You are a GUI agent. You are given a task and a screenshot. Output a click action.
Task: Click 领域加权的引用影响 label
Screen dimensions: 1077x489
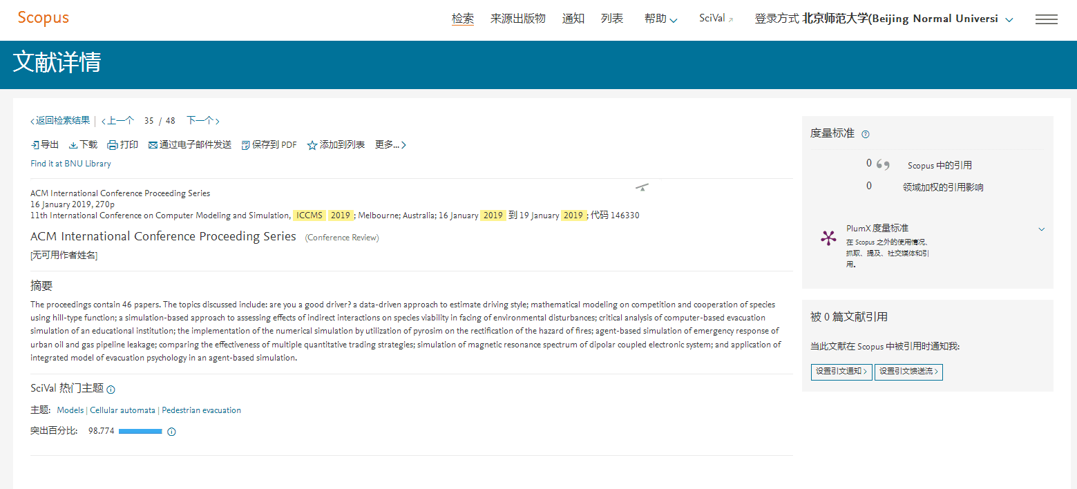(943, 187)
